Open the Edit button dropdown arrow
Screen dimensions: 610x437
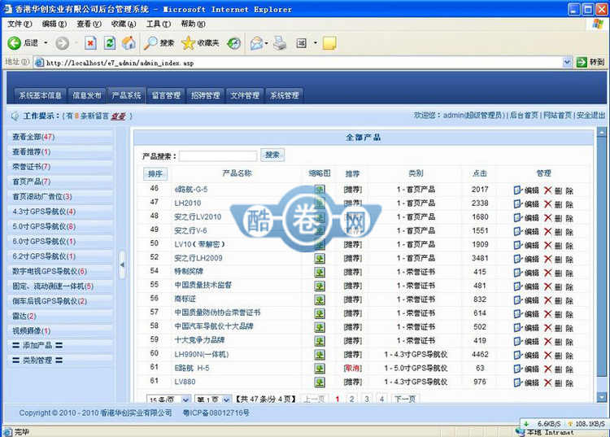(315, 43)
